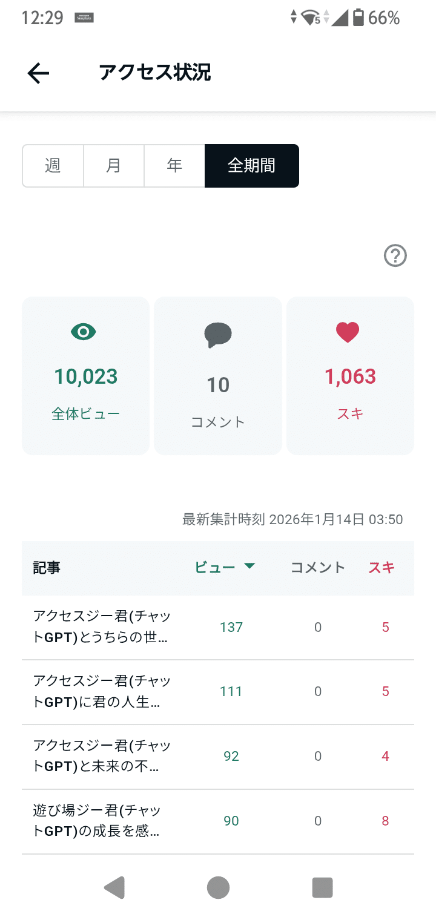
Task: Open the help question mark icon
Action: point(395,256)
